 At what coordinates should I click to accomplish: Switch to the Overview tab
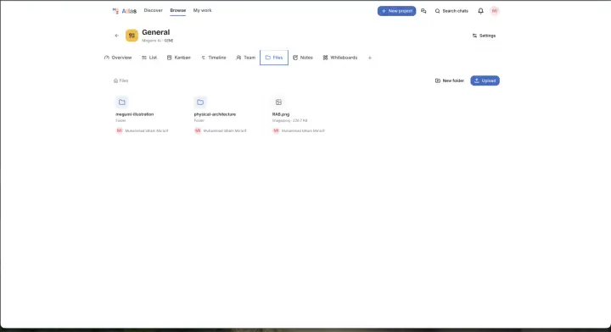(x=118, y=58)
